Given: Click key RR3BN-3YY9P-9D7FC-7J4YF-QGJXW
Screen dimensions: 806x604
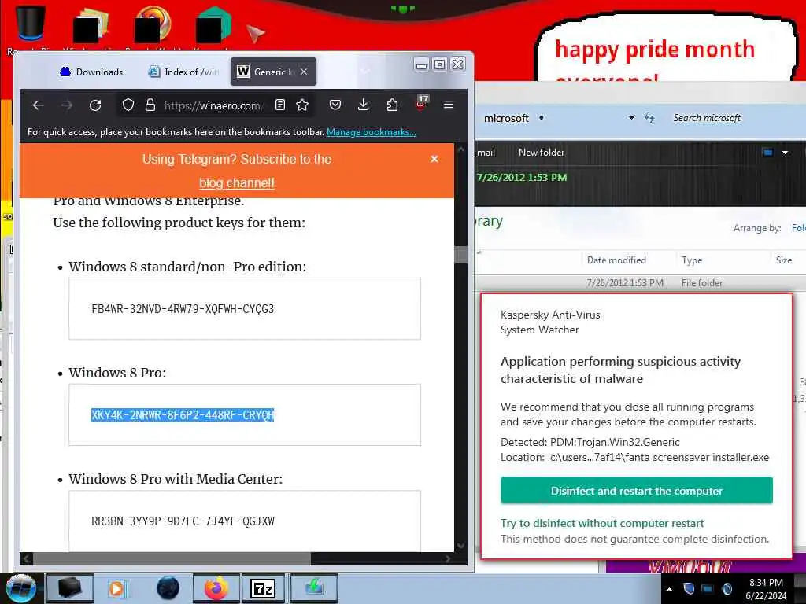Looking at the screenshot, I should pyautogui.click(x=183, y=521).
